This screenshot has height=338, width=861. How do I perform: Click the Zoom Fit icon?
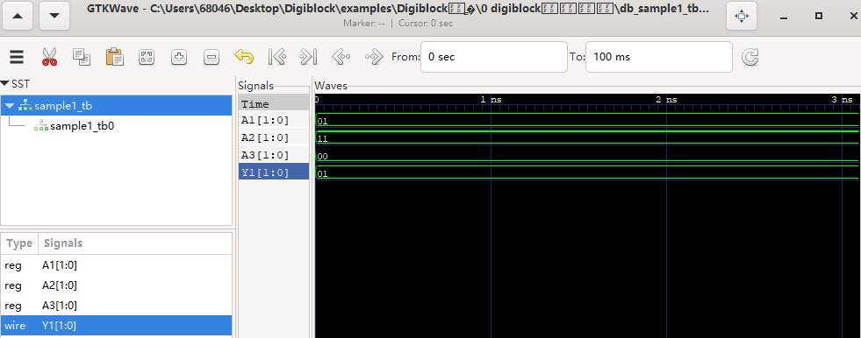[x=147, y=57]
